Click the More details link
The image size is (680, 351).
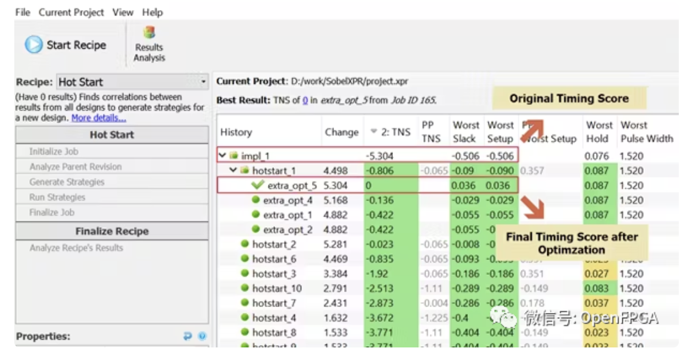pyautogui.click(x=98, y=118)
